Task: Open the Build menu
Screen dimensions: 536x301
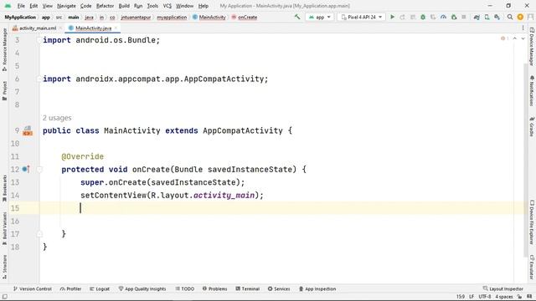Action: [124, 6]
